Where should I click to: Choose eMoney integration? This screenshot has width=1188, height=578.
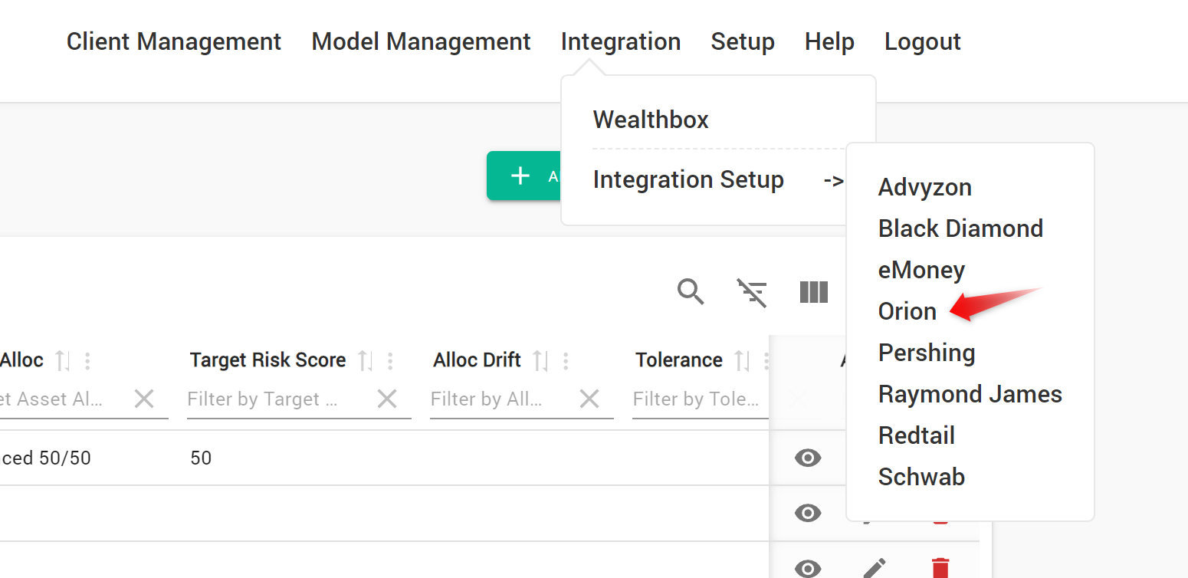click(921, 270)
